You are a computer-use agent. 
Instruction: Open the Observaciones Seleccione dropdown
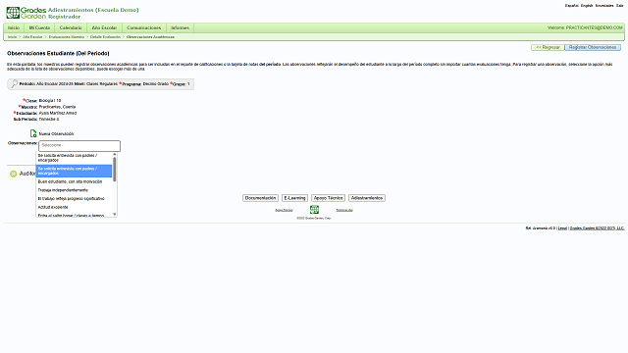click(x=79, y=146)
